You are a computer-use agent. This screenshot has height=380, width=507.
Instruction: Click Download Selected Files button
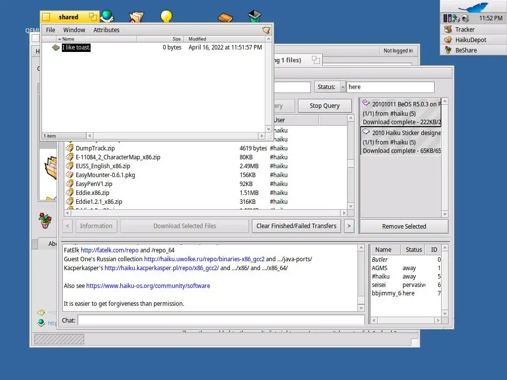coord(185,226)
